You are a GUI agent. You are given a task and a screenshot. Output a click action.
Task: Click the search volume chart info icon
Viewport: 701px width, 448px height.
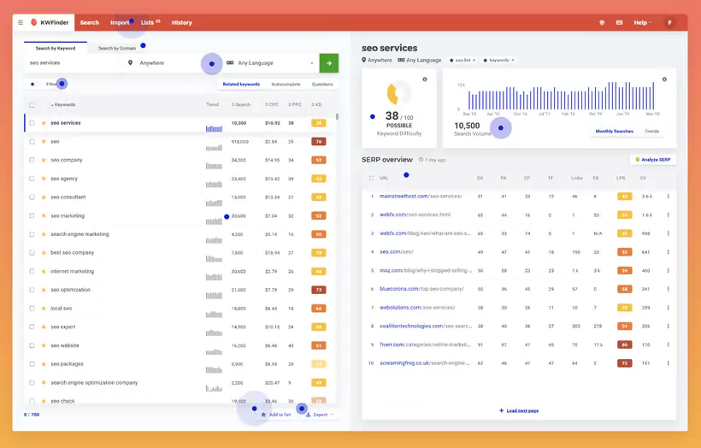pos(664,80)
